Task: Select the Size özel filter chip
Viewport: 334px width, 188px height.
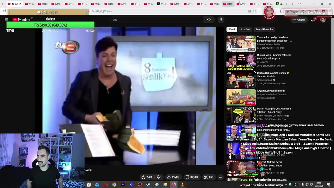Action: click(245, 30)
